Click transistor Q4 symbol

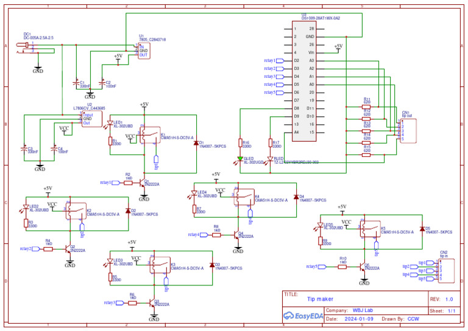(x=236, y=235)
